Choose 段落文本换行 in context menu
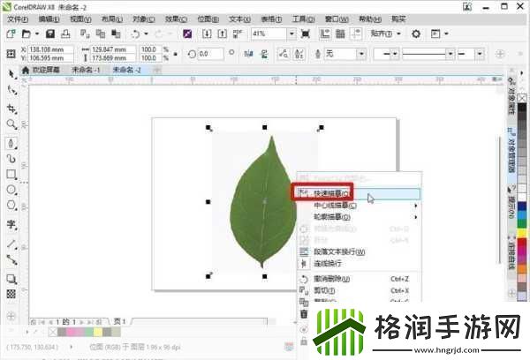This screenshot has width=530, height=360. coord(359,251)
